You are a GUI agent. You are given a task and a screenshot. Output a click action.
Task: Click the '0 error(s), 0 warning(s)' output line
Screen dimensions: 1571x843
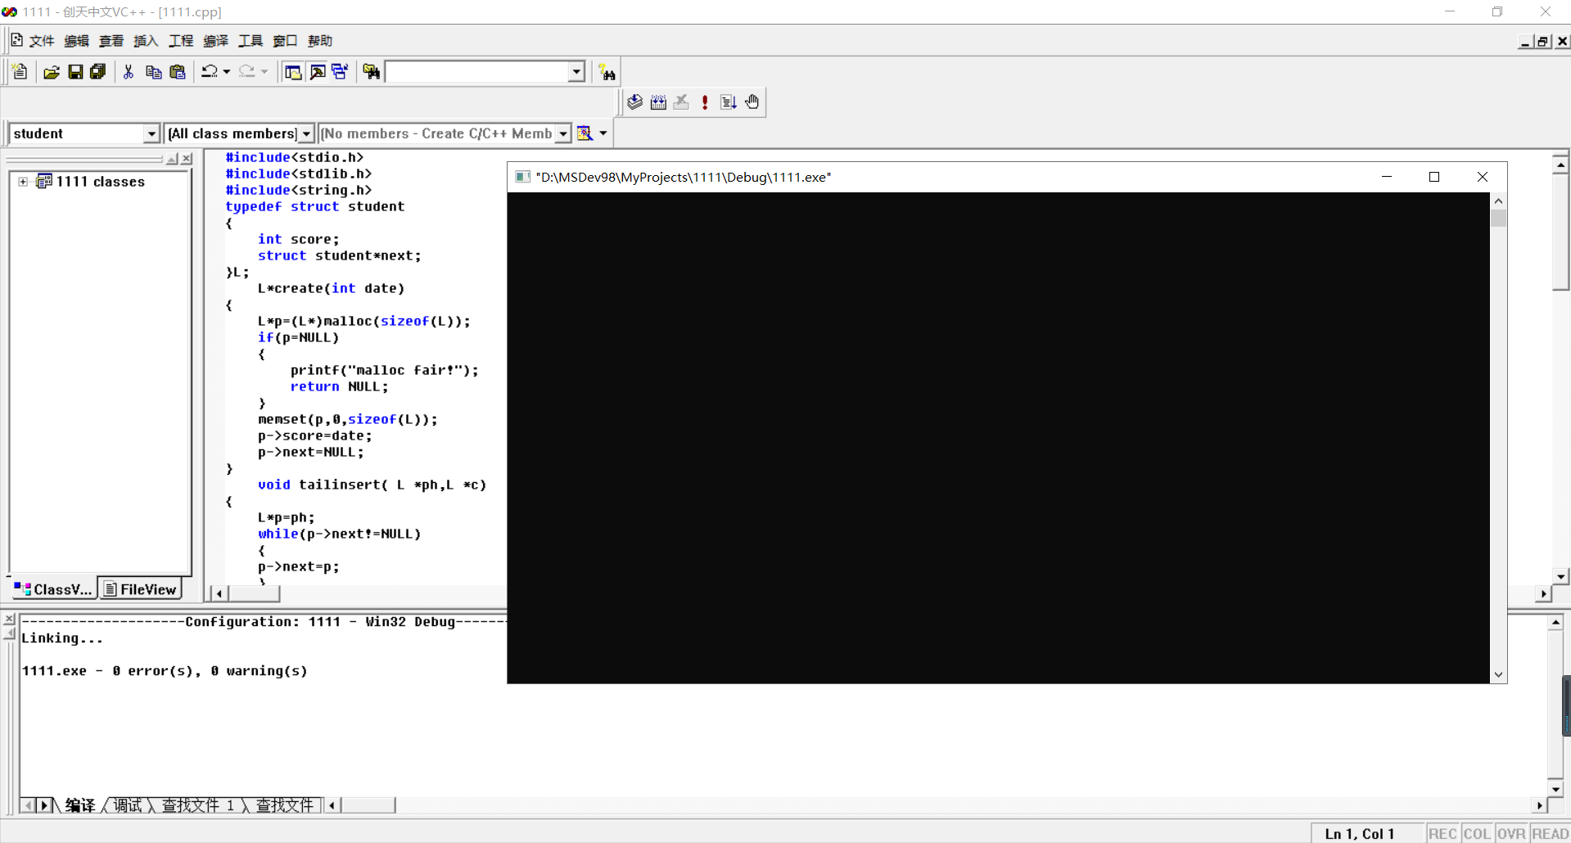(x=165, y=671)
